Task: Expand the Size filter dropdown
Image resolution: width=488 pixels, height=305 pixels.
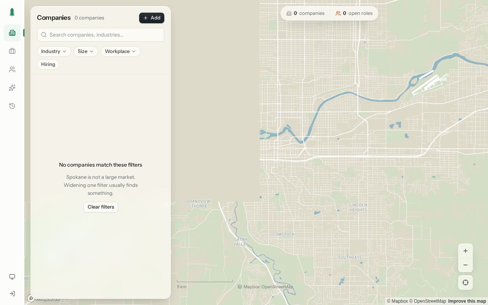Action: click(86, 51)
